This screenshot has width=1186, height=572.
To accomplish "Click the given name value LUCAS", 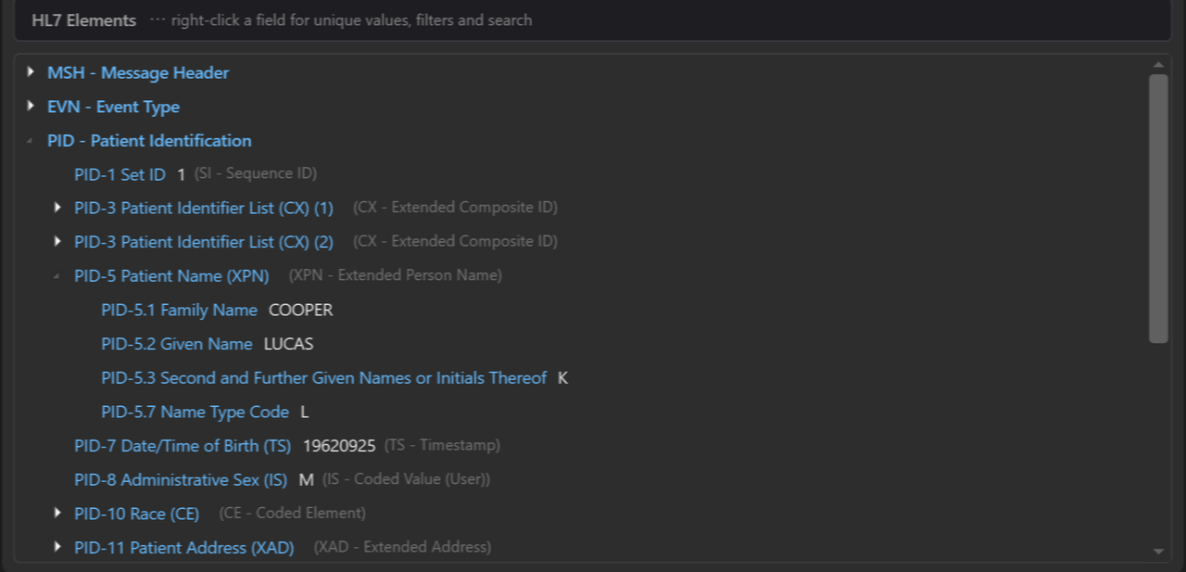I will [x=288, y=344].
